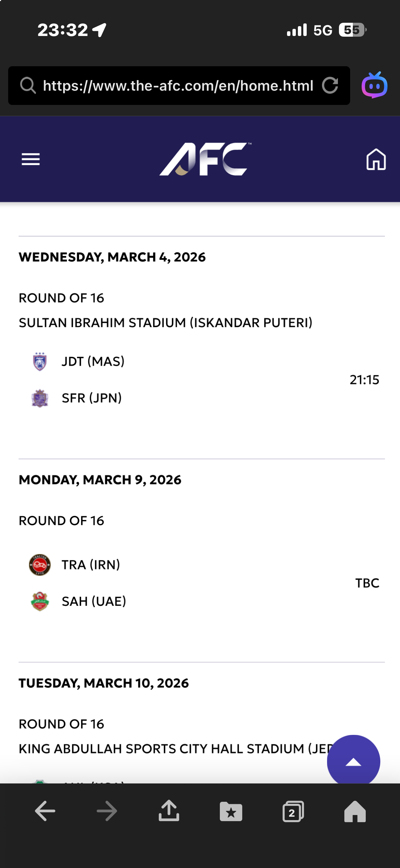Open JDT (MAS) team link
The width and height of the screenshot is (400, 868).
pyautogui.click(x=93, y=361)
